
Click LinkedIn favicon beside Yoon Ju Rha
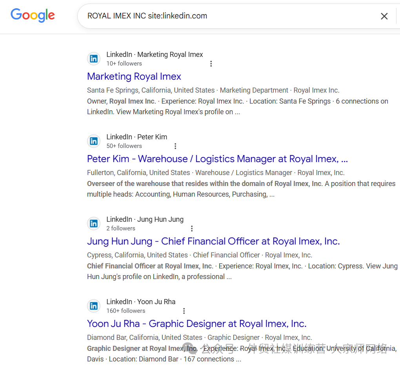94,306
